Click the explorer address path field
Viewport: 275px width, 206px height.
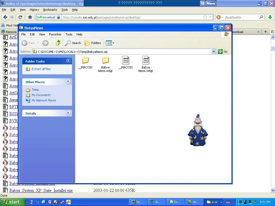pyautogui.click(x=122, y=51)
